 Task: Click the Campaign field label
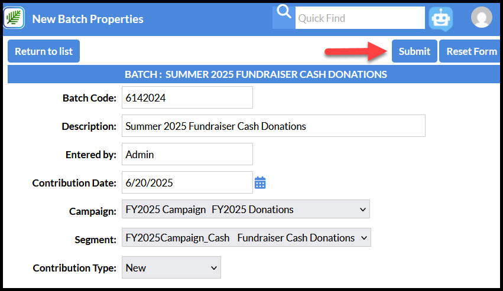click(x=93, y=211)
